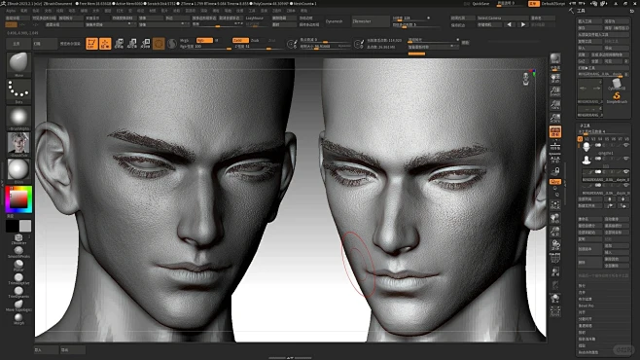Screen dimensions: 640x360
Task: Toggle Draw mode button
Action: pyautogui.click(x=105, y=44)
